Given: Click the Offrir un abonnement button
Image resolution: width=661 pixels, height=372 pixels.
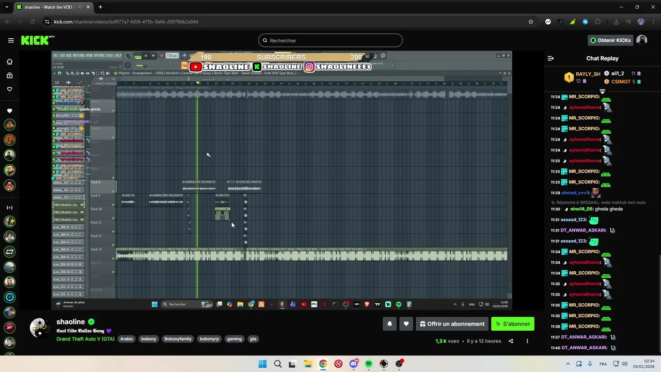Looking at the screenshot, I should 452,324.
